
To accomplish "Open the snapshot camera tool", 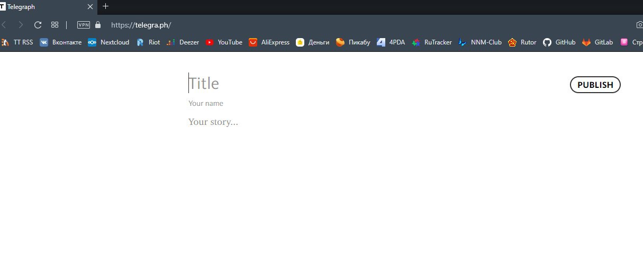I will coord(639,25).
